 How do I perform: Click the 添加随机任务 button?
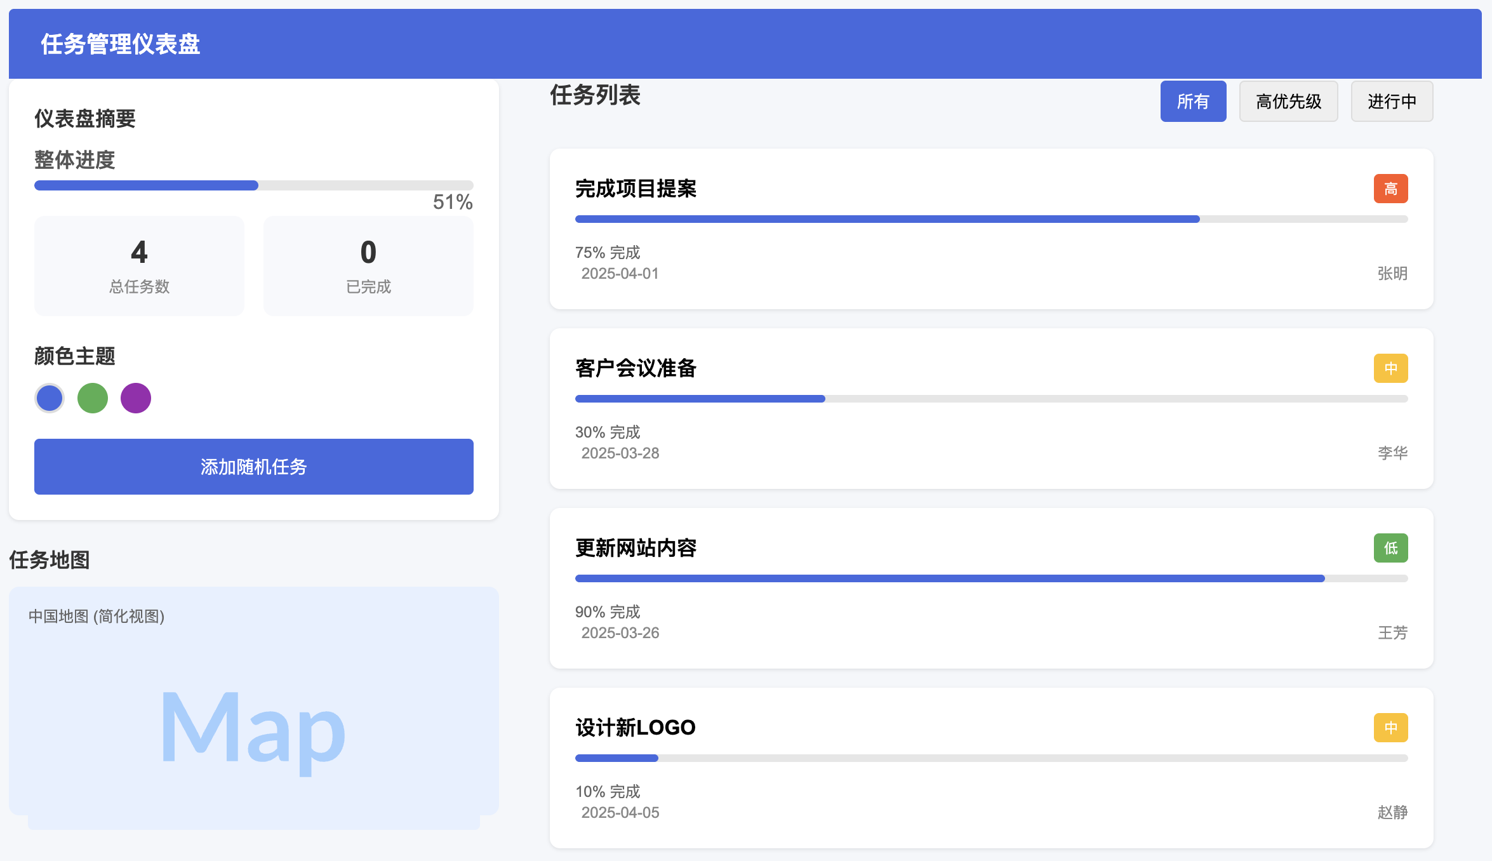pyautogui.click(x=253, y=467)
